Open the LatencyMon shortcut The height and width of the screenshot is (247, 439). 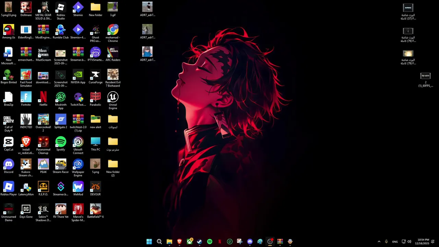[26, 189]
